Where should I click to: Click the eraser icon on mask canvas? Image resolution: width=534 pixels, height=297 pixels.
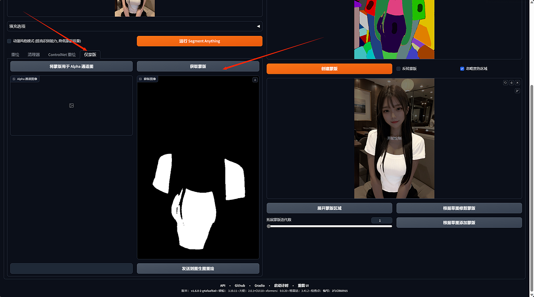pos(511,83)
